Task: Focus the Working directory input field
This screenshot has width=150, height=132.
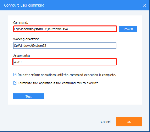Action: (65, 46)
